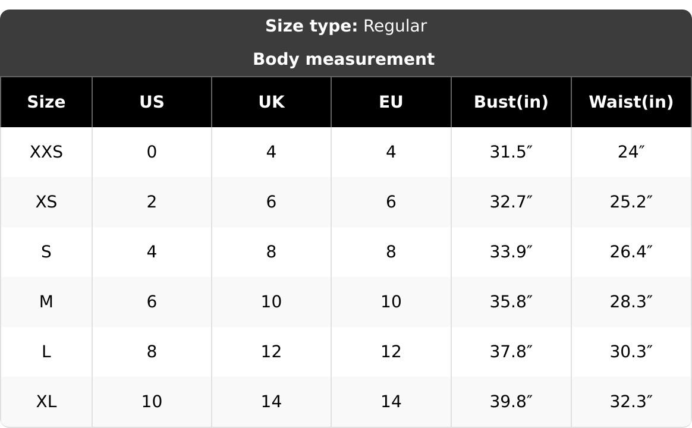This screenshot has width=692, height=428.
Task: Click the S size row label
Action: pos(46,252)
